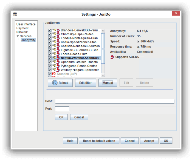Toggle checkbox for Pythagoras-Benda-Qantas
The image size is (192, 160).
tap(50, 66)
